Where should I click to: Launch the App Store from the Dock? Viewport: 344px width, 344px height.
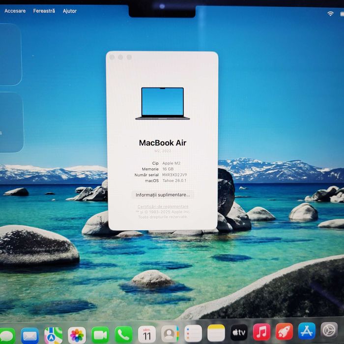pyautogui.click(x=307, y=331)
